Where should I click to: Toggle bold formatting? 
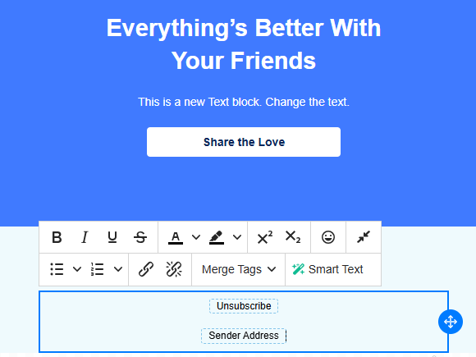[x=57, y=237]
